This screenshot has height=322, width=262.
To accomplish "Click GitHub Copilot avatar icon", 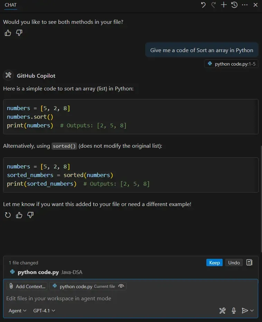I will click(x=8, y=75).
